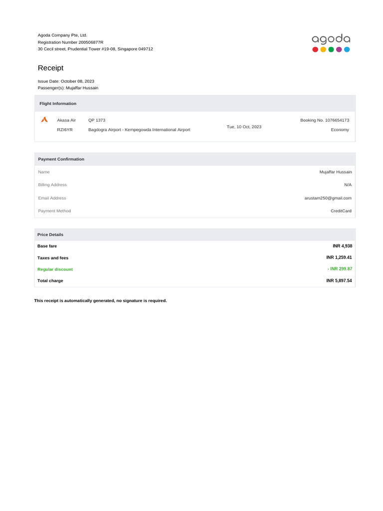383x511 pixels.
Task: Click the Bagdogra Airport route text
Action: pyautogui.click(x=139, y=129)
